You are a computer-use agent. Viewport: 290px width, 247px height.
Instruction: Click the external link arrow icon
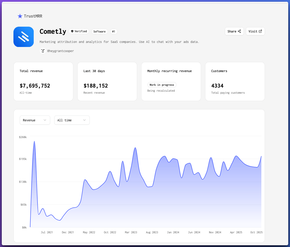(x=260, y=31)
